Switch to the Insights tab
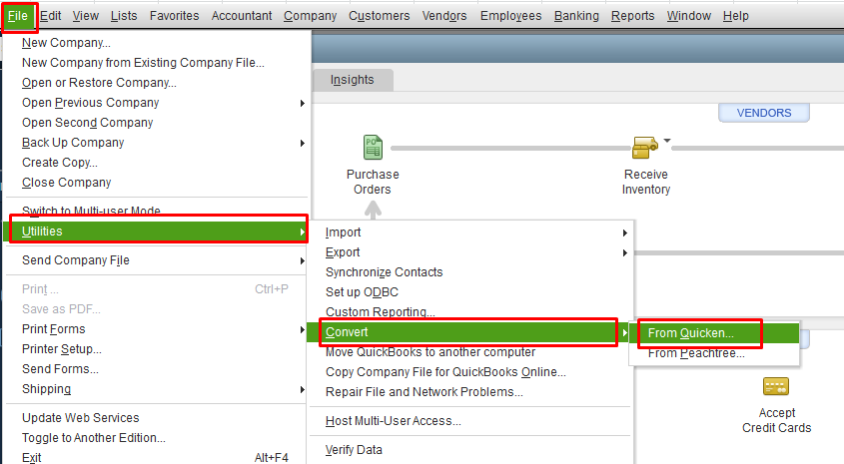This screenshot has width=844, height=464. pos(352,80)
